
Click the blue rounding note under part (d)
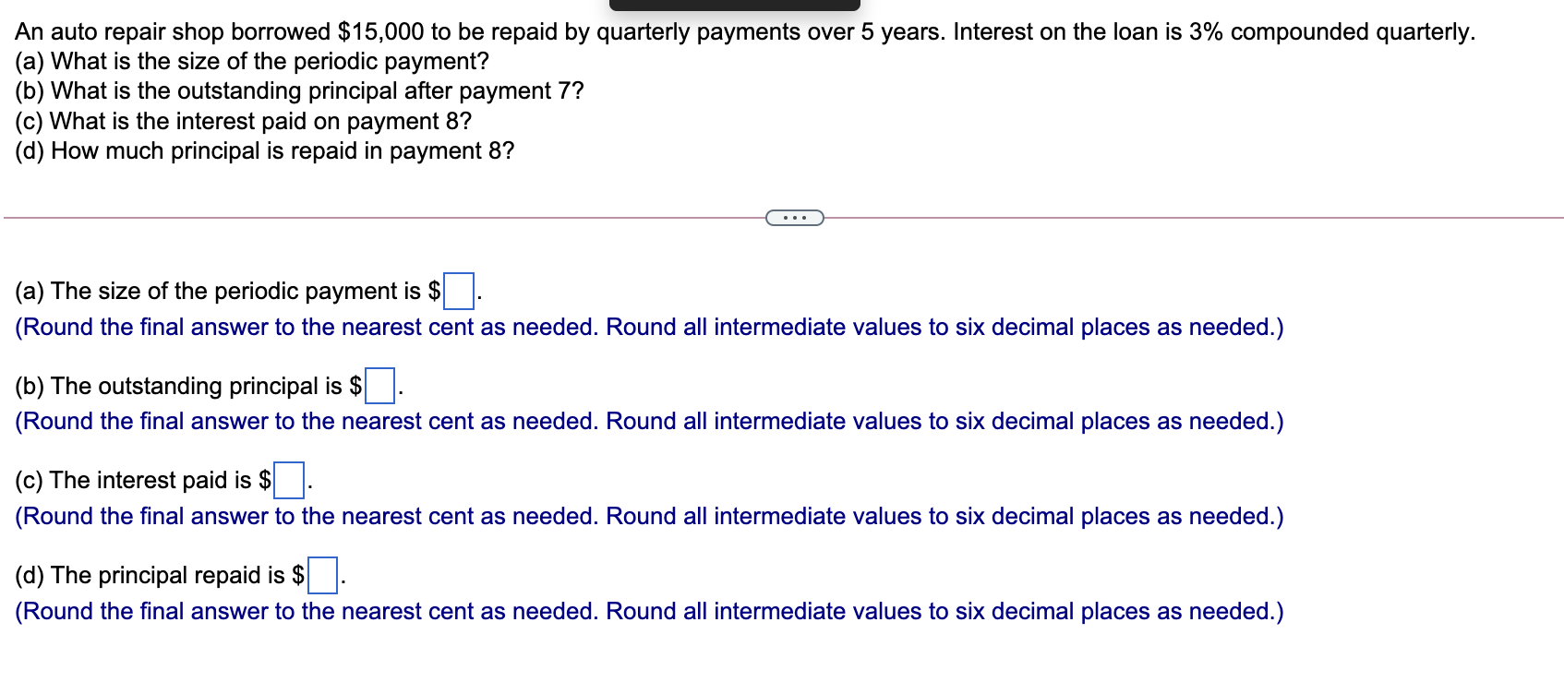pos(649,611)
